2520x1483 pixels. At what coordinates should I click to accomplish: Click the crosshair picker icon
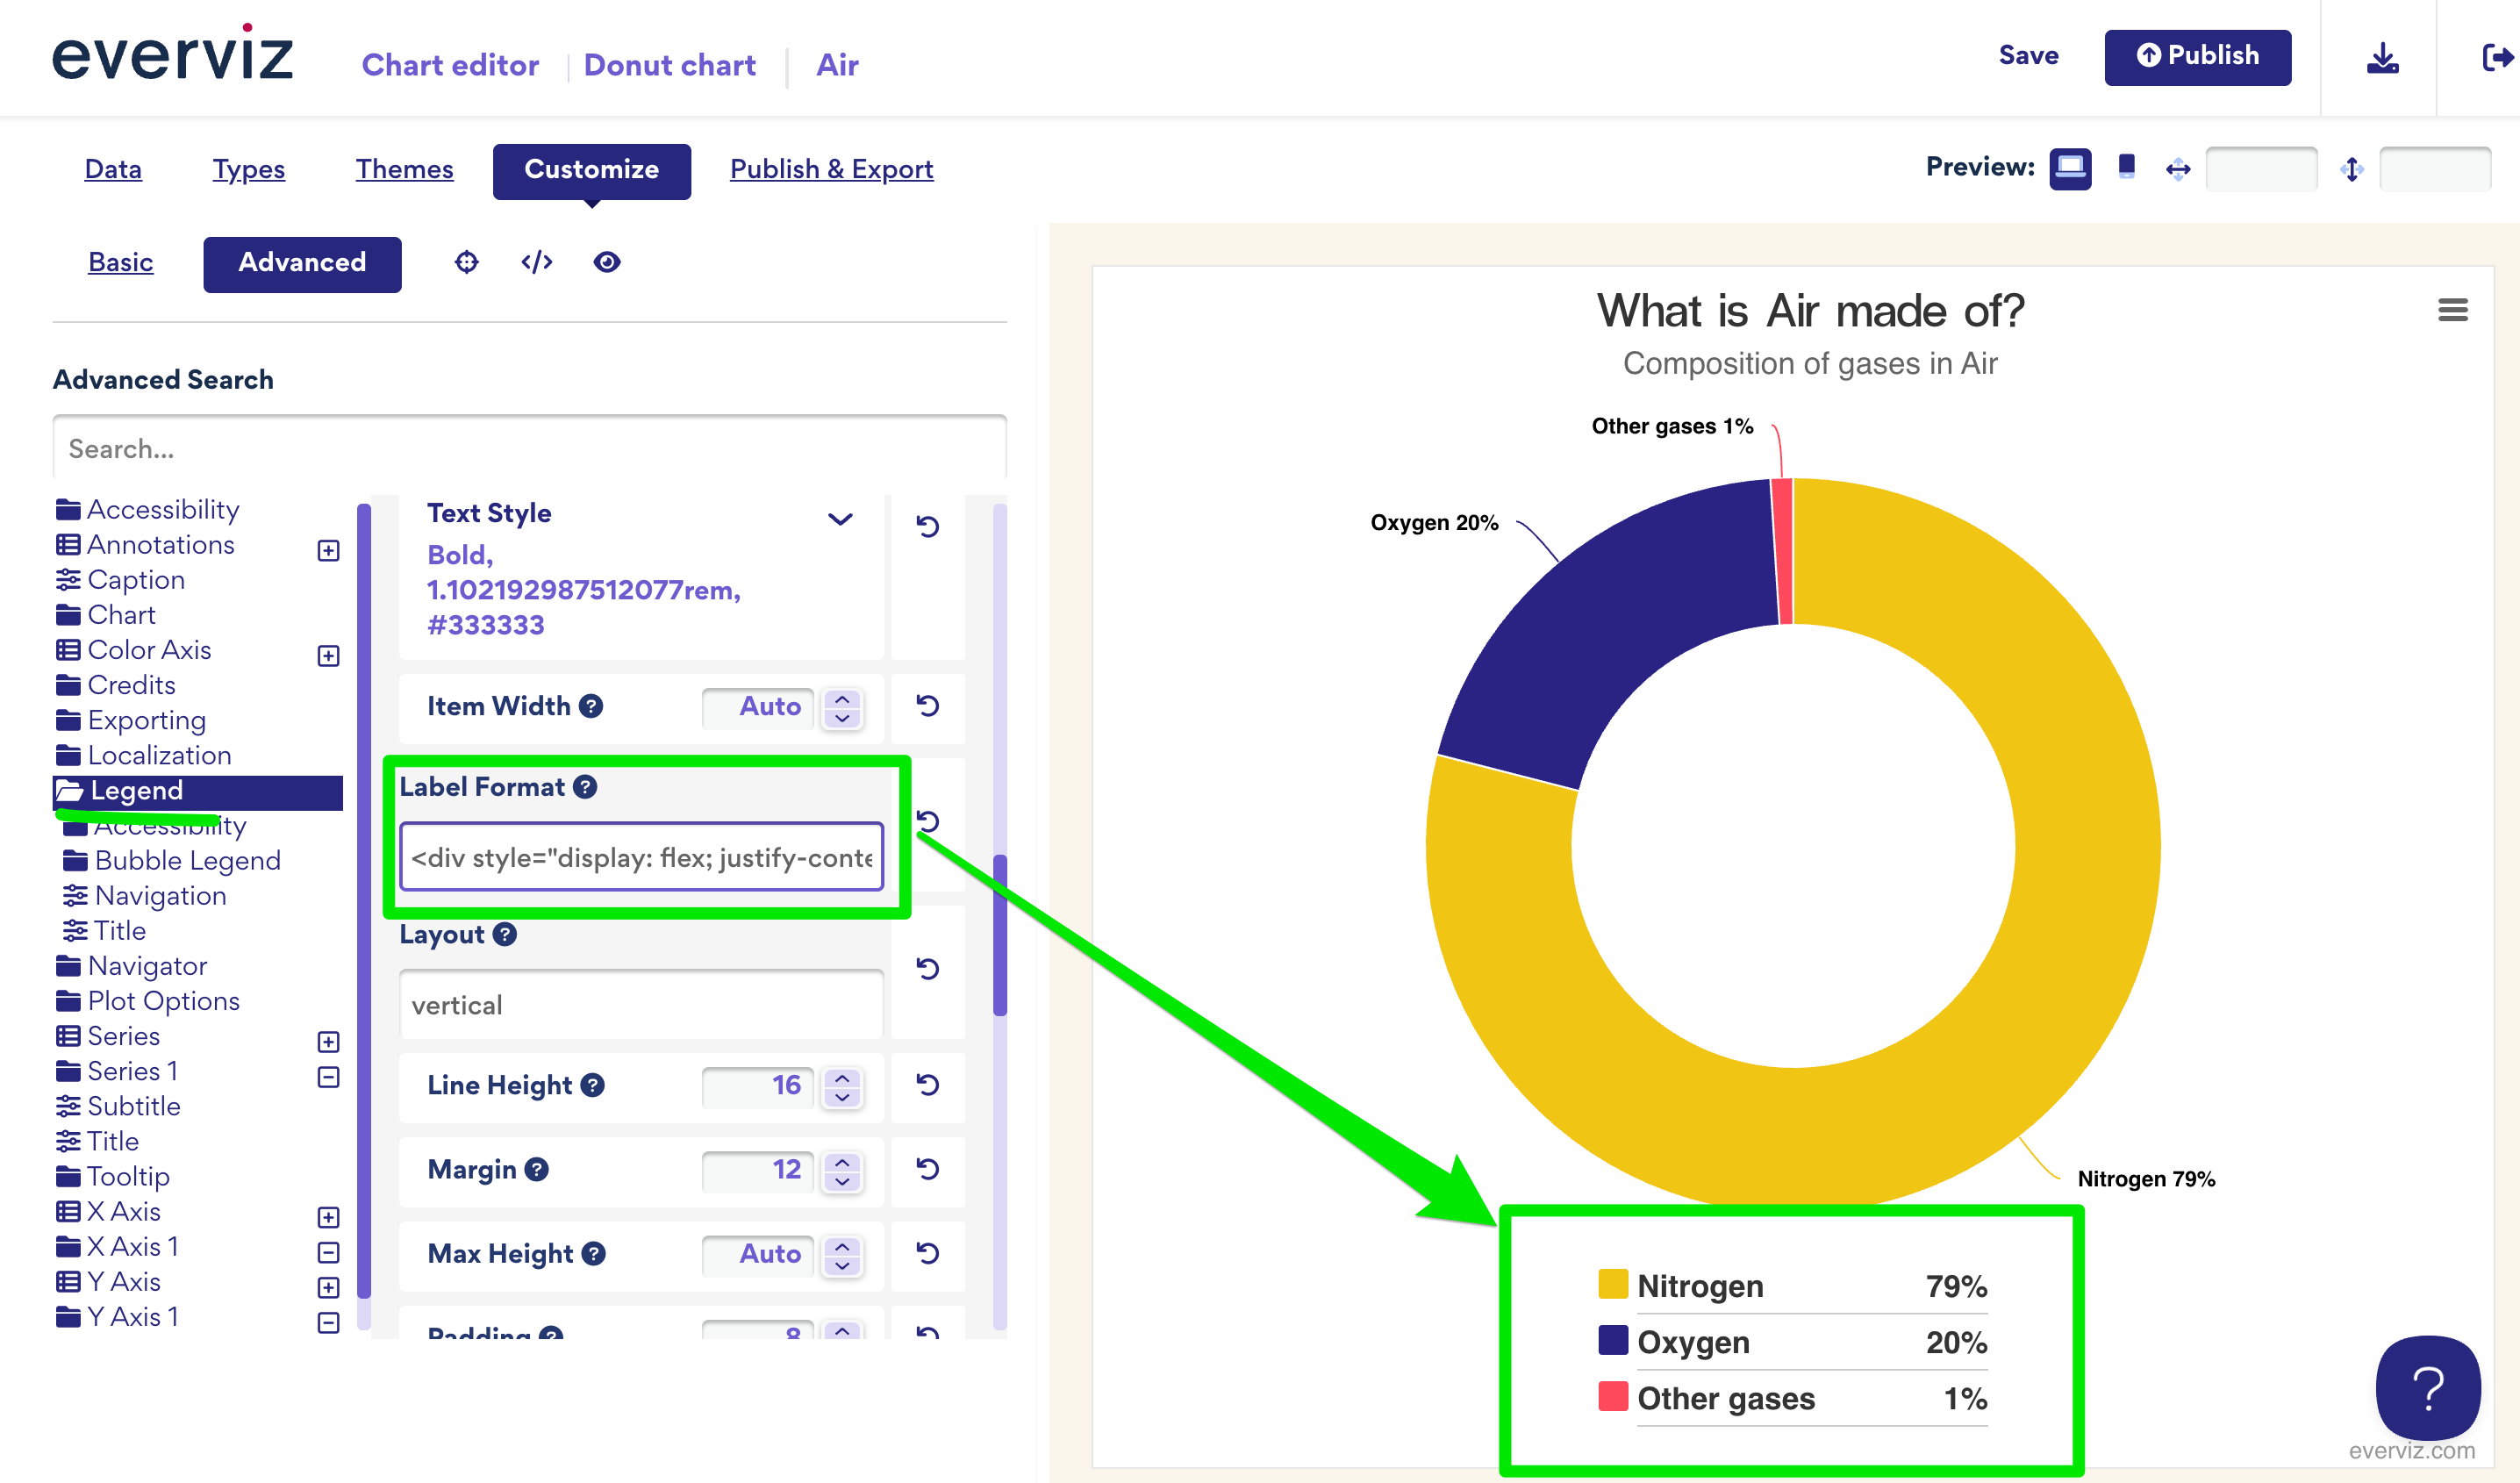[466, 262]
